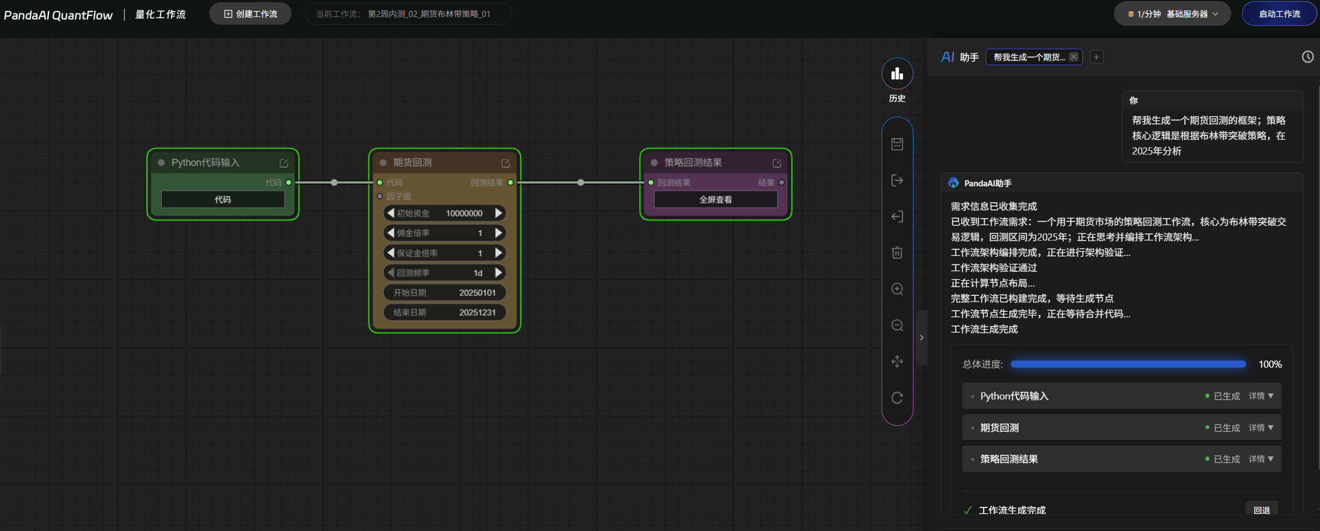Click the 代码 input port on 期货回测 node
The image size is (1320, 531).
[x=380, y=182]
